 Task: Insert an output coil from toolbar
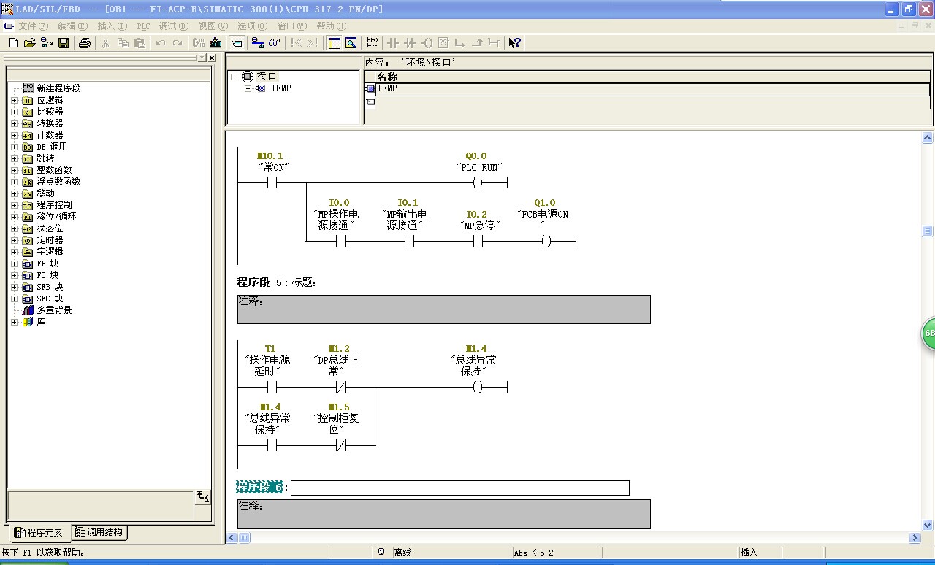point(427,43)
